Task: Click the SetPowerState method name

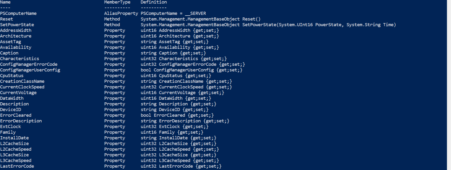Action: pyautogui.click(x=17, y=25)
